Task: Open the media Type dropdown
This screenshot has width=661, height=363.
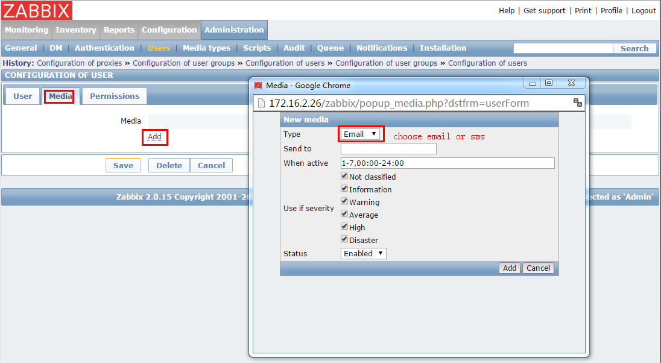Action: [x=361, y=134]
